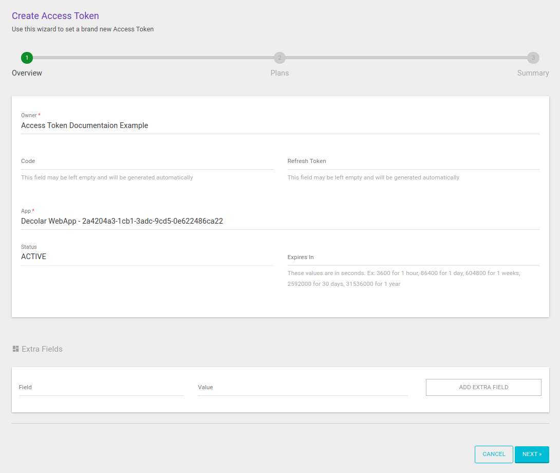The height and width of the screenshot is (473, 560).
Task: Click the step 2 Plans circle
Action: (x=279, y=58)
